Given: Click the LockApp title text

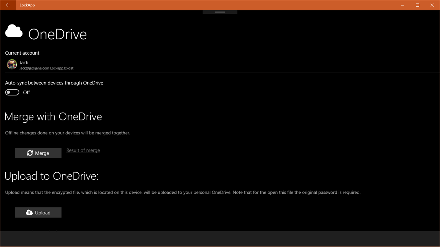Looking at the screenshot, I should pyautogui.click(x=27, y=5).
